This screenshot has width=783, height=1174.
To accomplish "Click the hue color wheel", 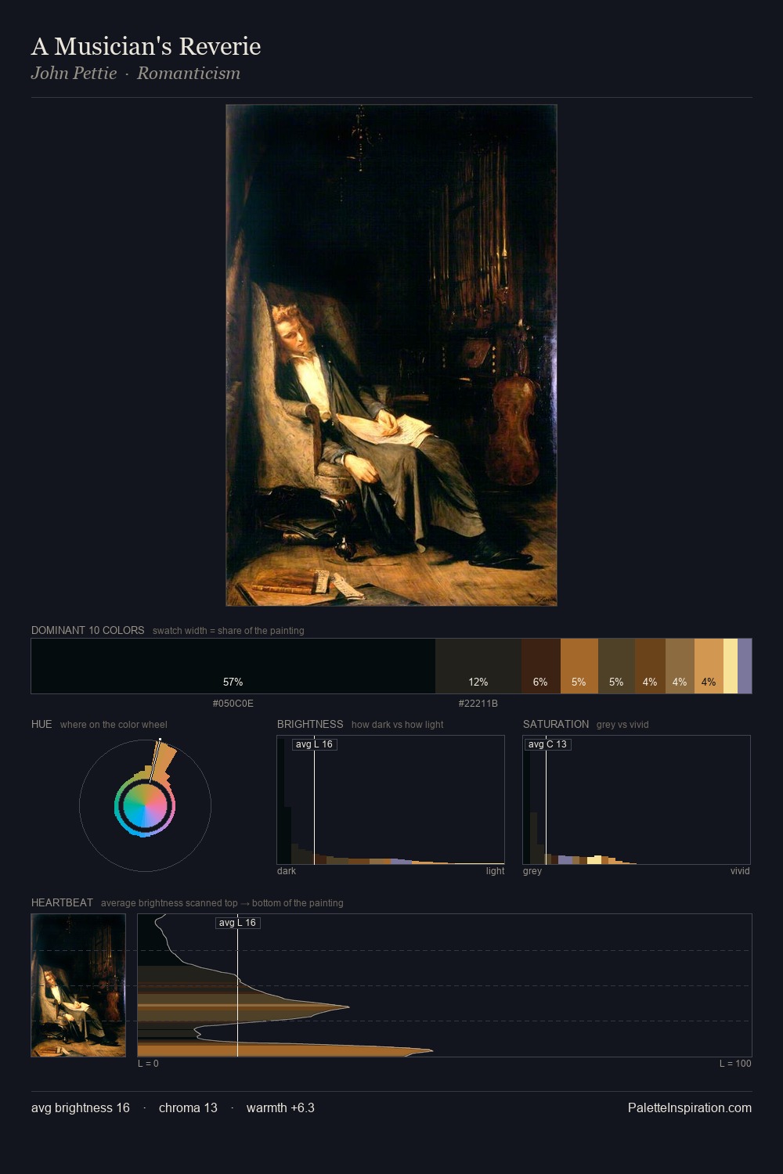I will tap(145, 805).
